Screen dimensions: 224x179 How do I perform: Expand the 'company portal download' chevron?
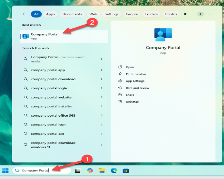(x=102, y=79)
